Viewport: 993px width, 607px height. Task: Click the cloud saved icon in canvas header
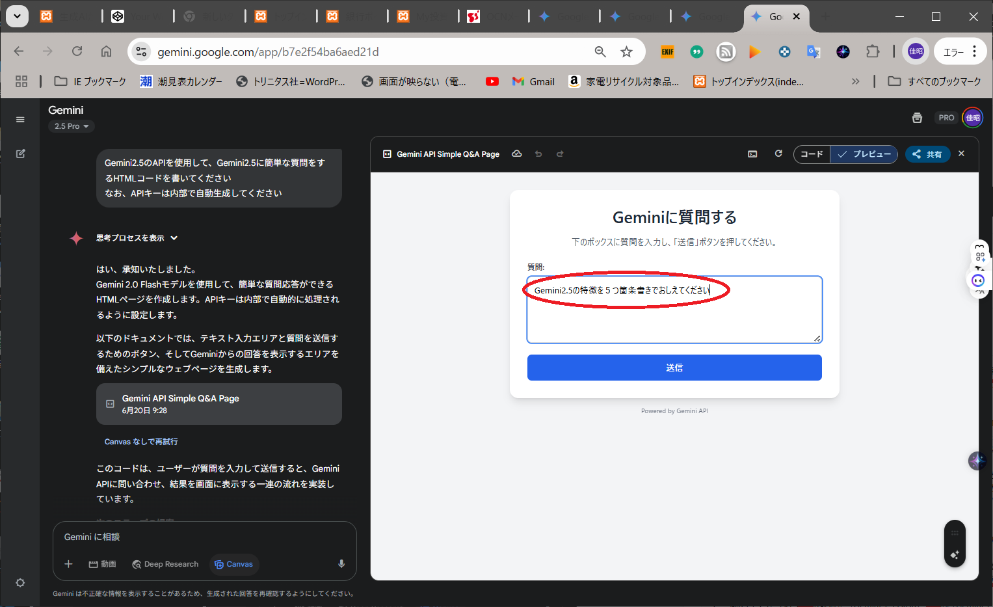(517, 154)
